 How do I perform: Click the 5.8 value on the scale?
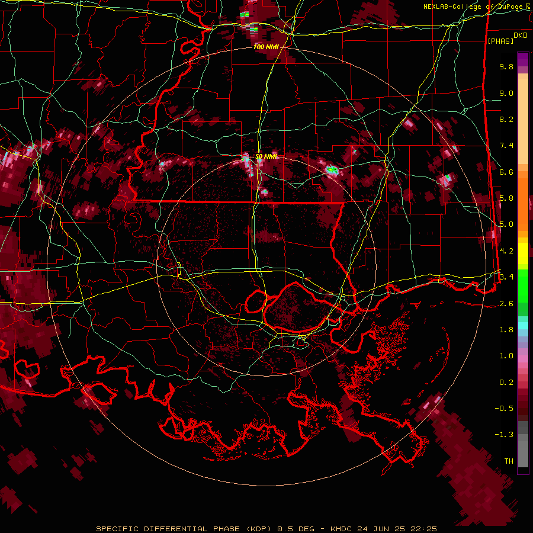506,198
